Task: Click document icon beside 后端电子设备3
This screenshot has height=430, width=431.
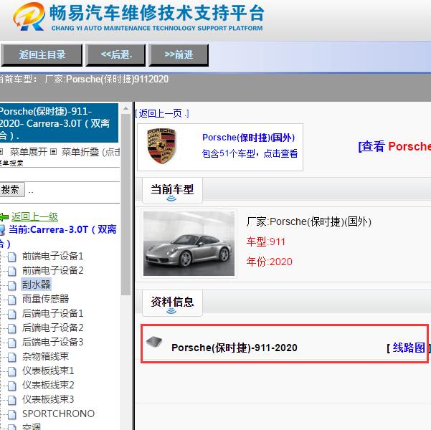Action: click(x=11, y=343)
